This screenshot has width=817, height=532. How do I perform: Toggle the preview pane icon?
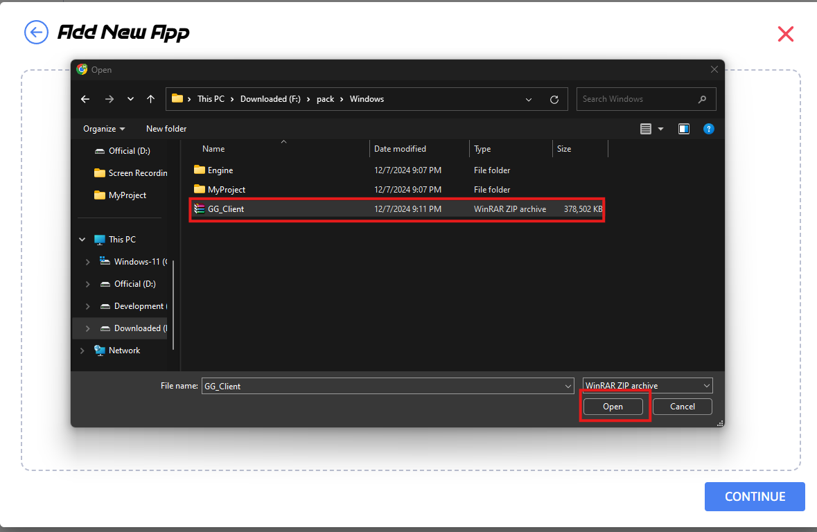pyautogui.click(x=684, y=129)
